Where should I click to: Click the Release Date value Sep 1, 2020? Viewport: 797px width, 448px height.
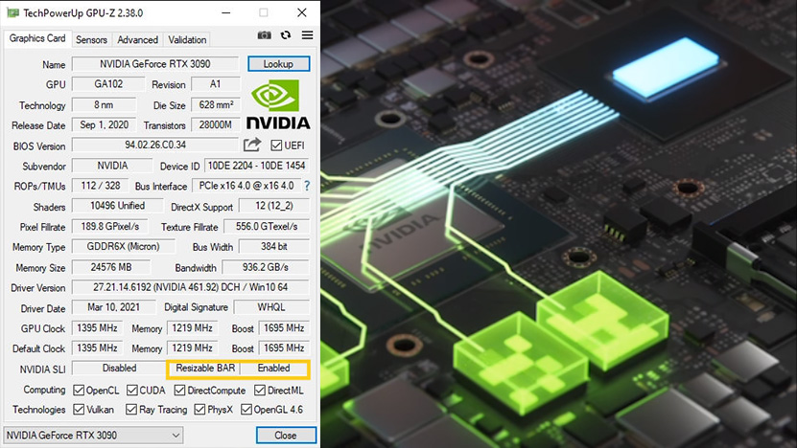coord(105,124)
